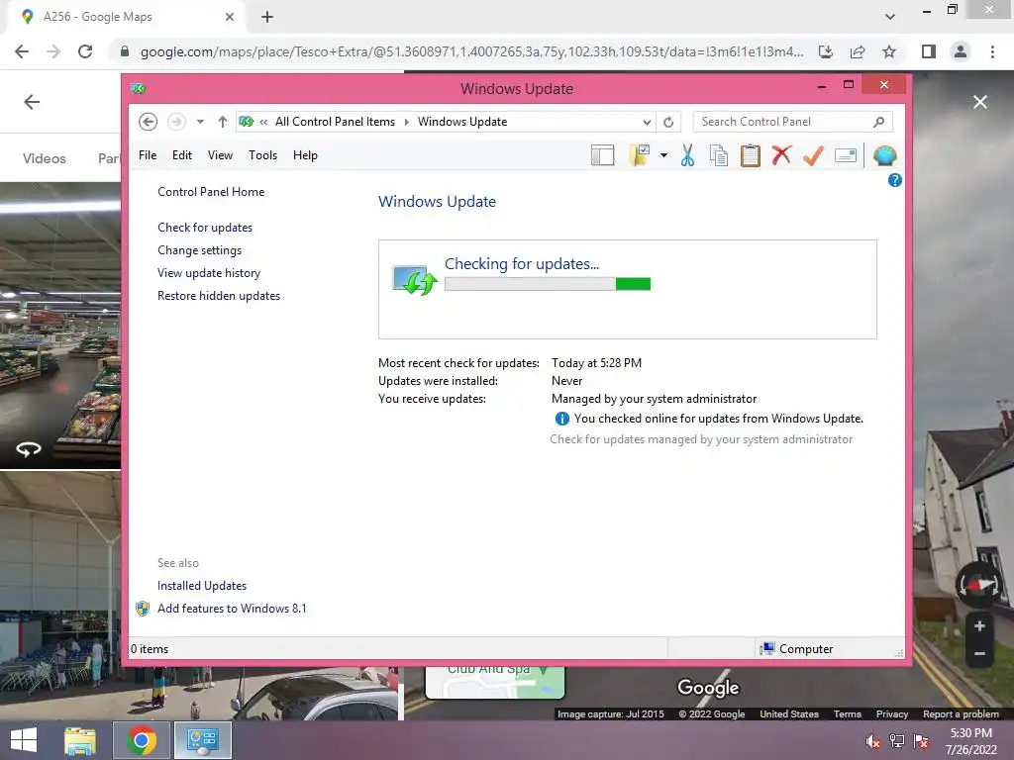Open File Explorer from taskbar
The width and height of the screenshot is (1014, 760).
[x=80, y=740]
